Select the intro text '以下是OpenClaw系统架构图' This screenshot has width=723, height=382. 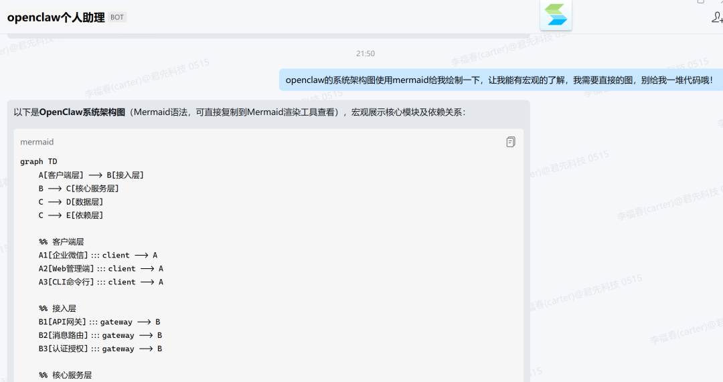pyautogui.click(x=69, y=112)
